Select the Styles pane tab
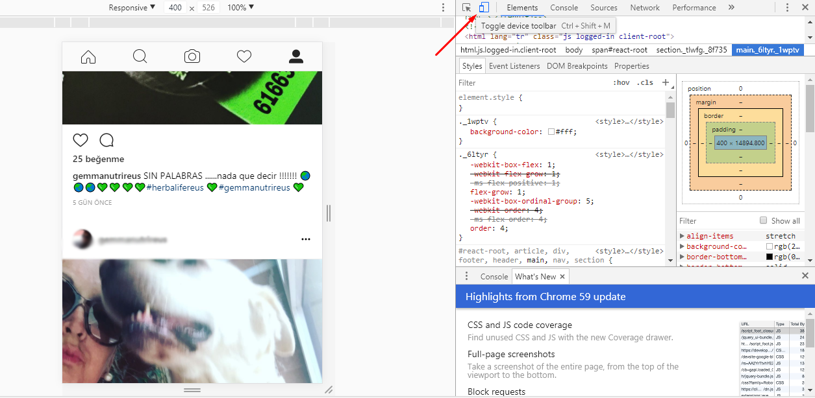815x398 pixels. point(472,66)
